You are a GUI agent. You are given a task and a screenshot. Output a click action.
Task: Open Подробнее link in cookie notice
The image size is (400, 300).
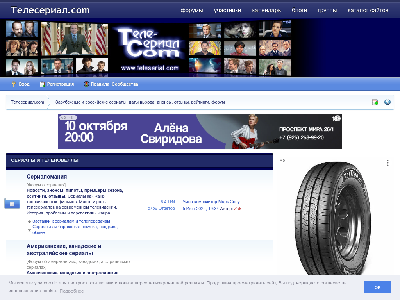(x=71, y=291)
